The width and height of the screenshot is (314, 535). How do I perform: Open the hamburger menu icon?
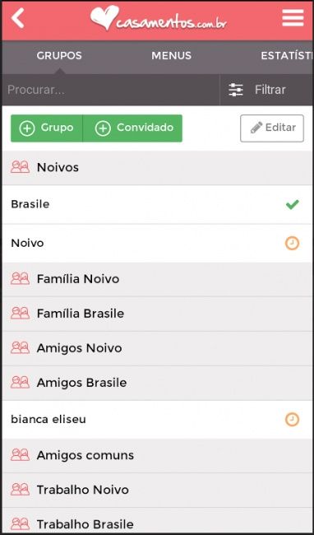click(293, 18)
